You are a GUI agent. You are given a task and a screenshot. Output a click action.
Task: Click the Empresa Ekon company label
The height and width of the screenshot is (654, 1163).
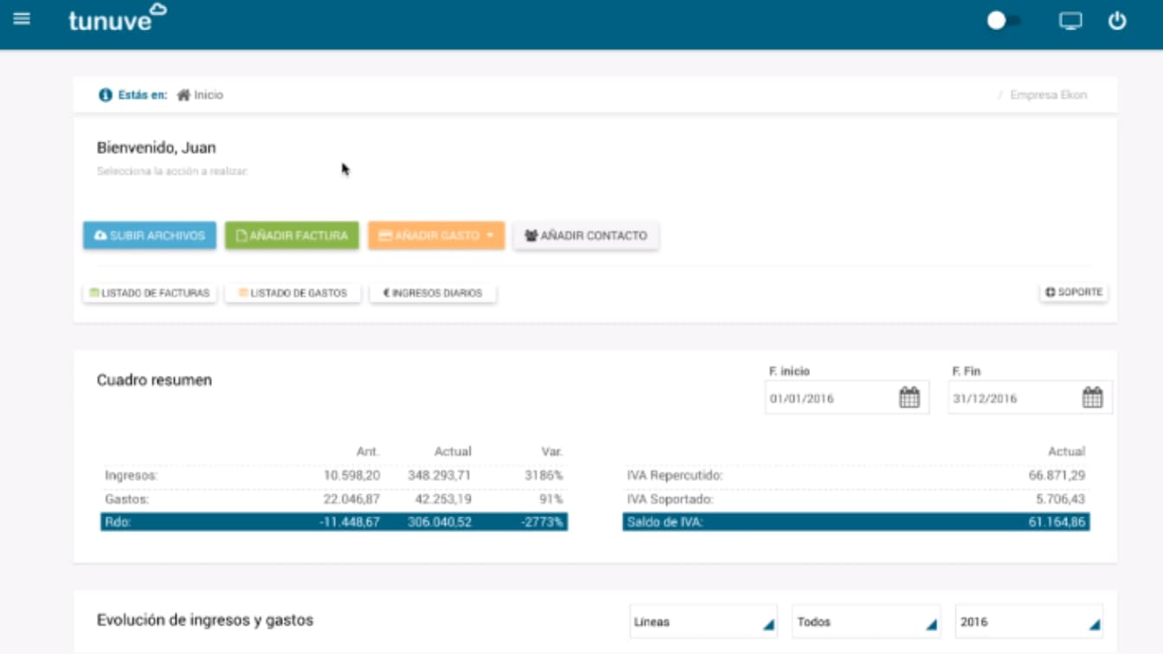(1048, 95)
